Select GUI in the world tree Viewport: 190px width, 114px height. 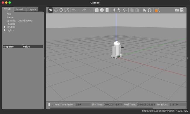point(8,14)
